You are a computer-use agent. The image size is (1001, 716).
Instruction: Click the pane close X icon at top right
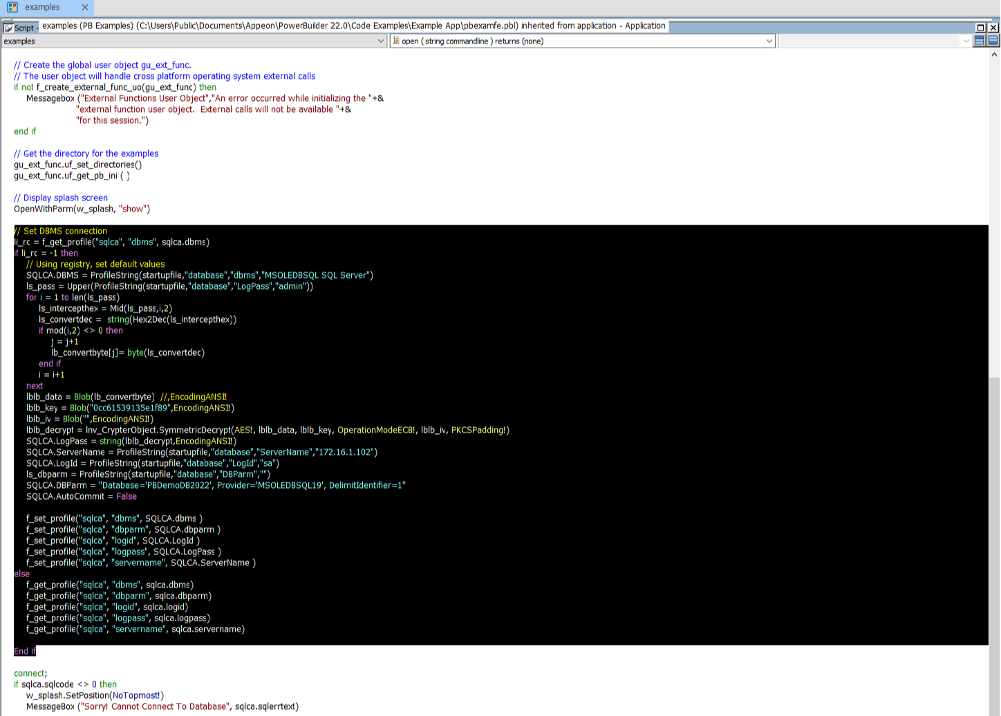click(x=993, y=26)
